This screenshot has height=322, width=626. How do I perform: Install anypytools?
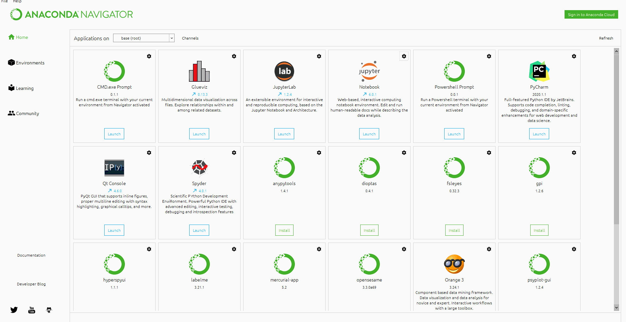[x=284, y=230]
